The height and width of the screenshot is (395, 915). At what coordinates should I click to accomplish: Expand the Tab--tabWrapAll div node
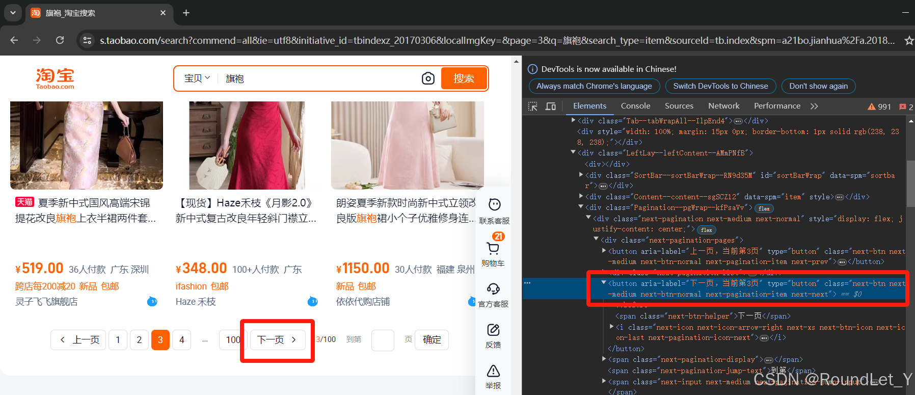pos(574,120)
